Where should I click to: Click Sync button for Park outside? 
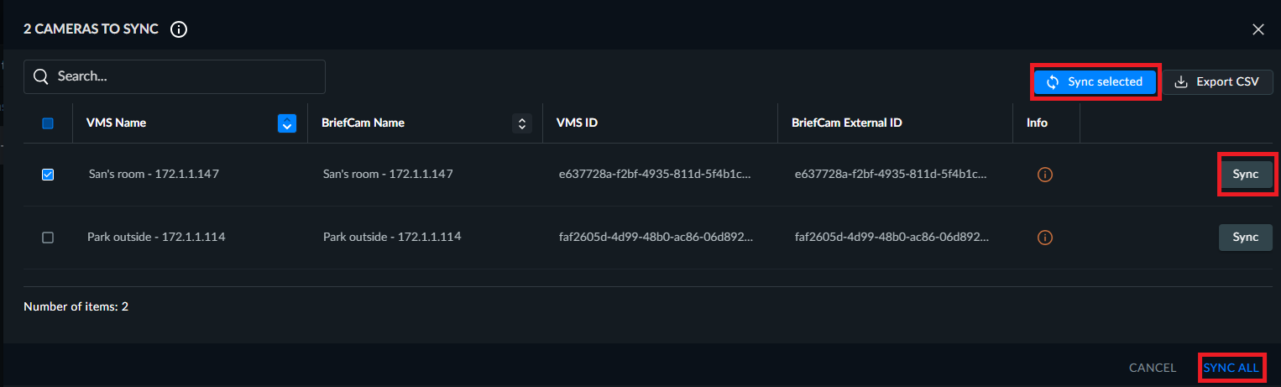1246,237
